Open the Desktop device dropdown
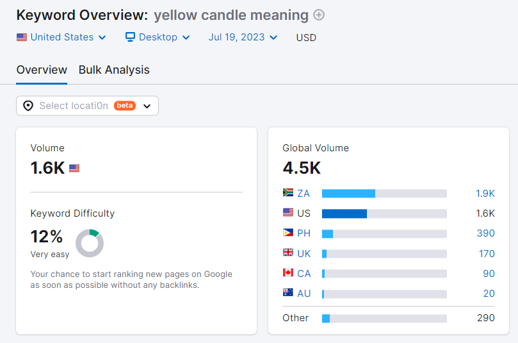This screenshot has width=518, height=343. [158, 37]
